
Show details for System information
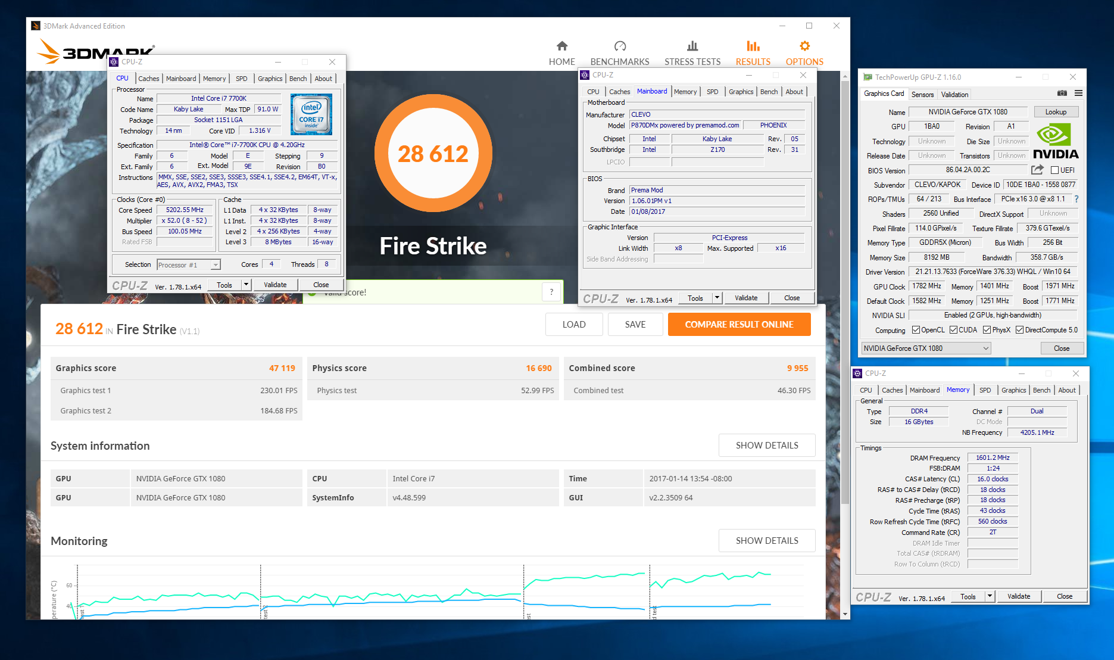[767, 446]
